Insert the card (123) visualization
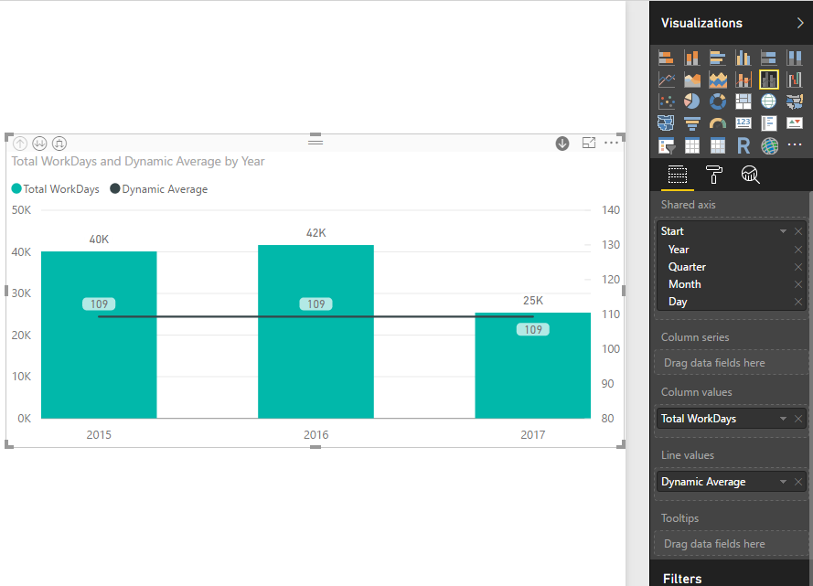 tap(743, 123)
